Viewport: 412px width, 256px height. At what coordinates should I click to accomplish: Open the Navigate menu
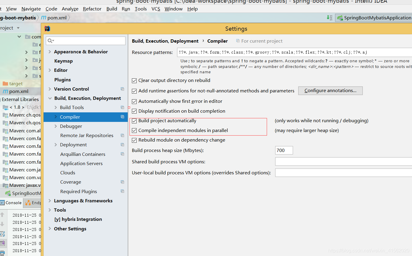(x=31, y=9)
